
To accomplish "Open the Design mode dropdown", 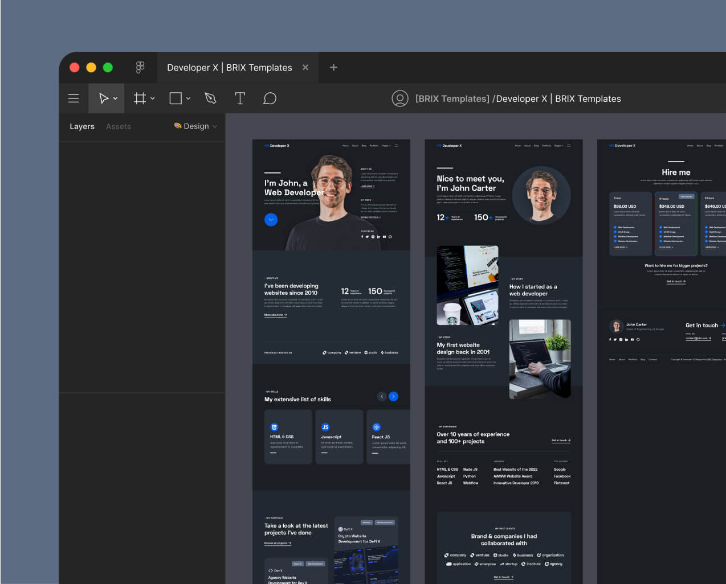I will click(195, 126).
